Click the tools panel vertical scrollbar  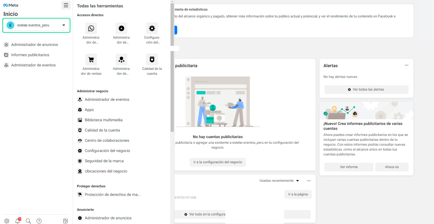pyautogui.click(x=172, y=65)
